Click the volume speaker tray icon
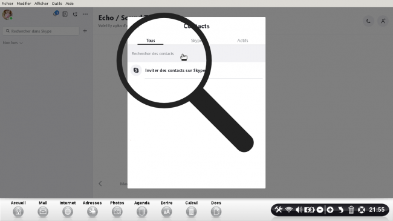The image size is (393, 221). click(x=299, y=209)
